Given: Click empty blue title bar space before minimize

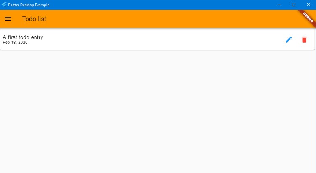Looking at the screenshot, I should click(x=161, y=5).
